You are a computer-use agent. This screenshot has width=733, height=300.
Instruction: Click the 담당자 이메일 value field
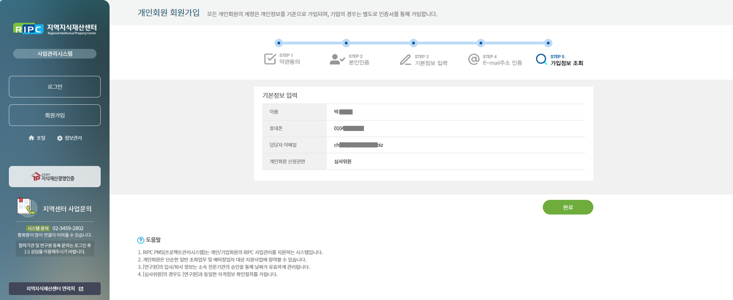pos(358,145)
